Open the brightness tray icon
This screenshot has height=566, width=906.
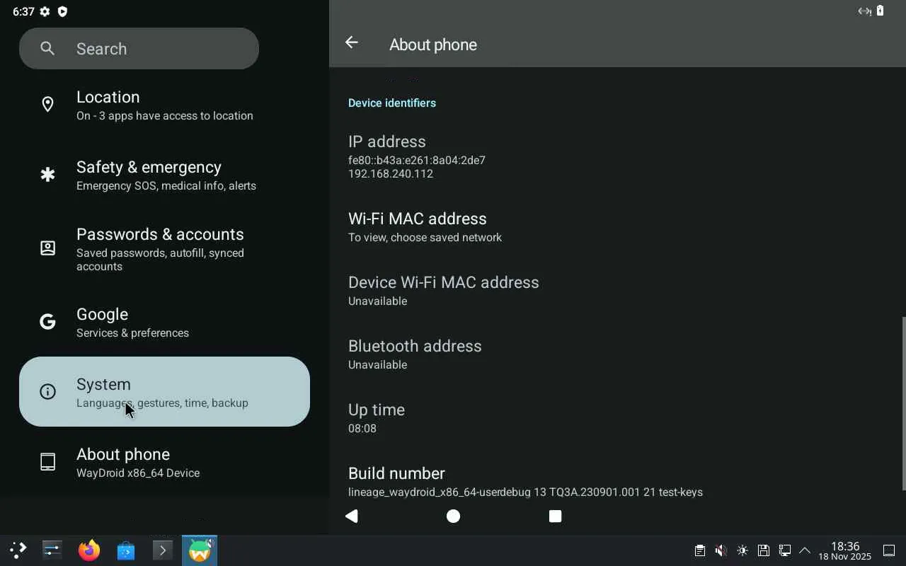click(742, 550)
